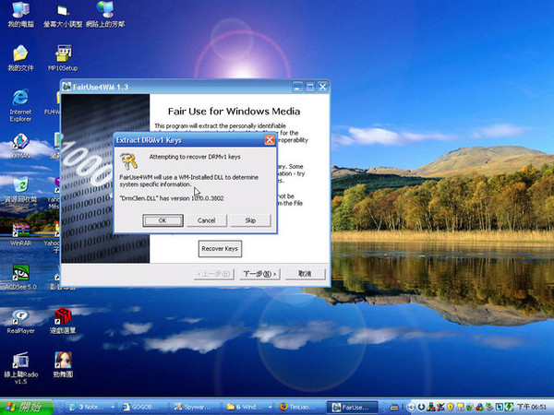Click Cancel in the Extract DRMv1 Keys dialog
The image size is (554, 415).
(x=206, y=220)
